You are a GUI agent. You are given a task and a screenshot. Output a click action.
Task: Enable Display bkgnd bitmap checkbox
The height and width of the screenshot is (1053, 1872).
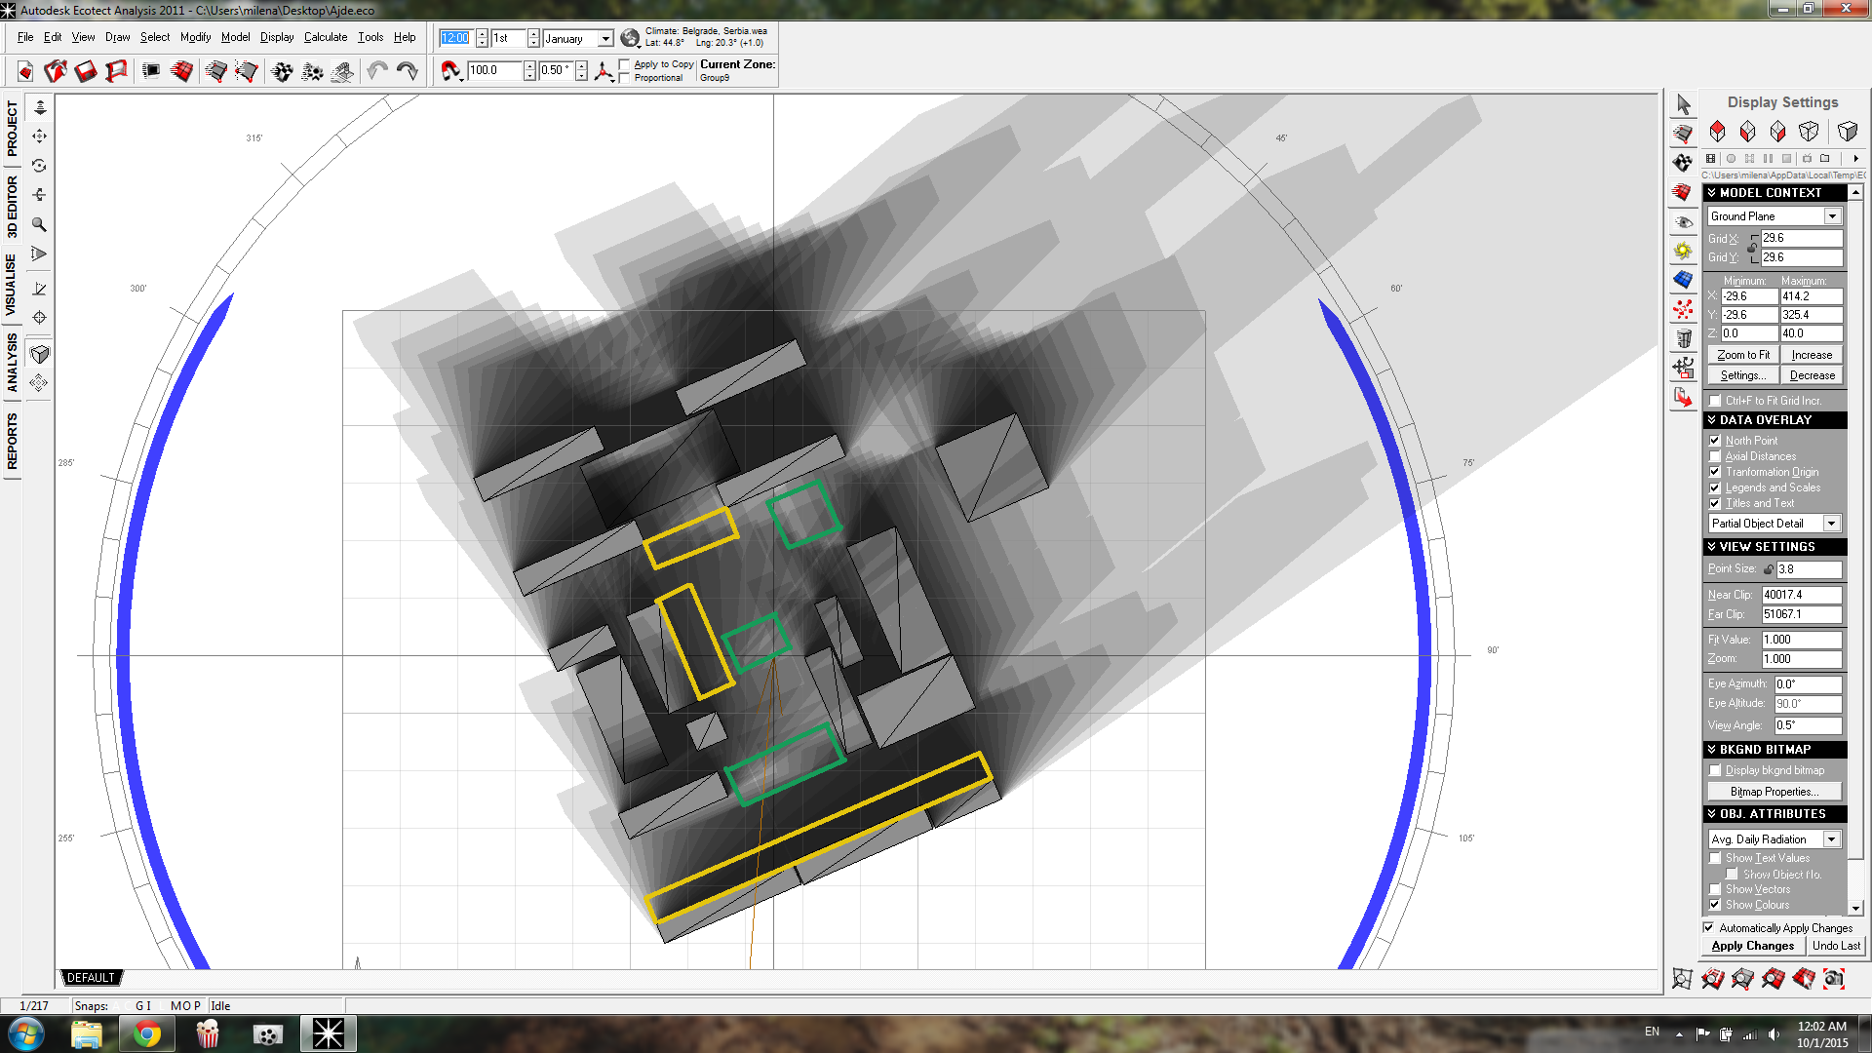pyautogui.click(x=1715, y=770)
